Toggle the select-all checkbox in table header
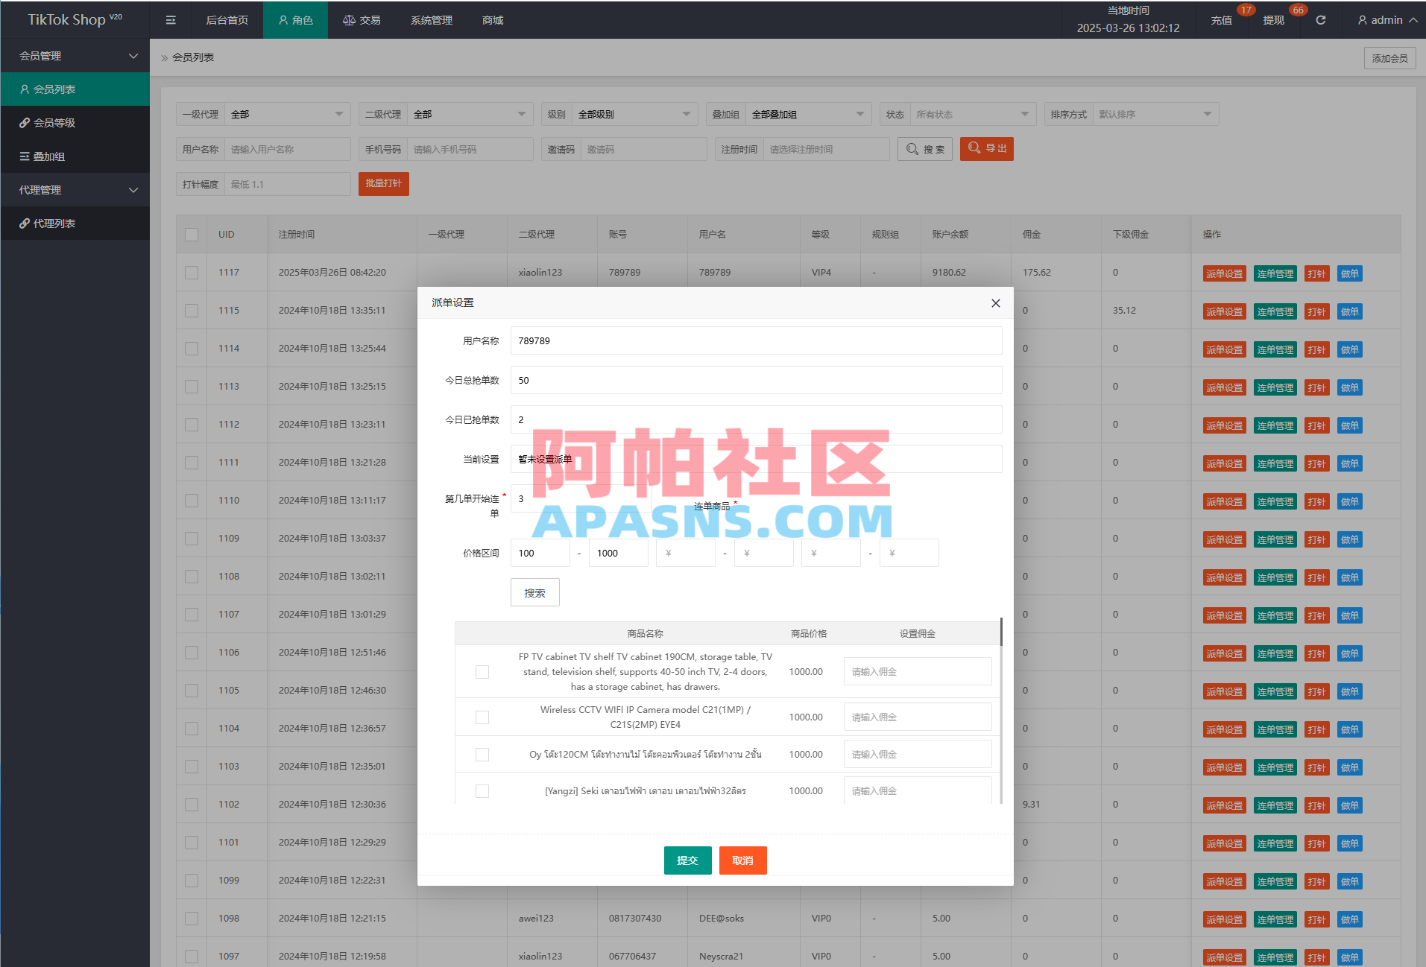Screen dimensions: 1426x967 pyautogui.click(x=191, y=233)
